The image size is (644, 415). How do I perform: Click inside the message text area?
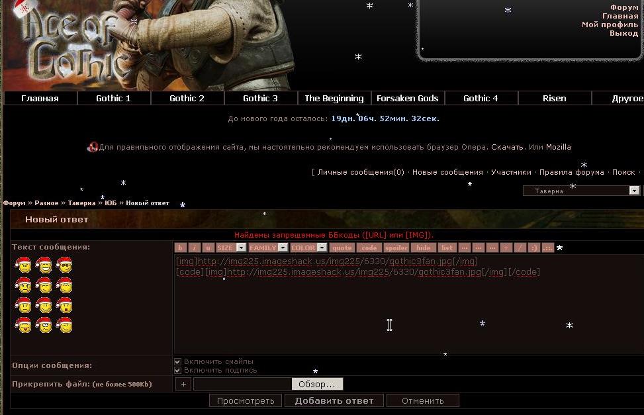click(408, 304)
